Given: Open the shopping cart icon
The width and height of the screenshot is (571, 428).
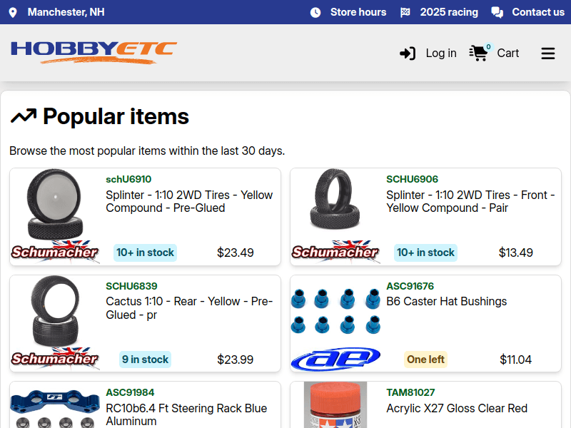Looking at the screenshot, I should (x=478, y=53).
